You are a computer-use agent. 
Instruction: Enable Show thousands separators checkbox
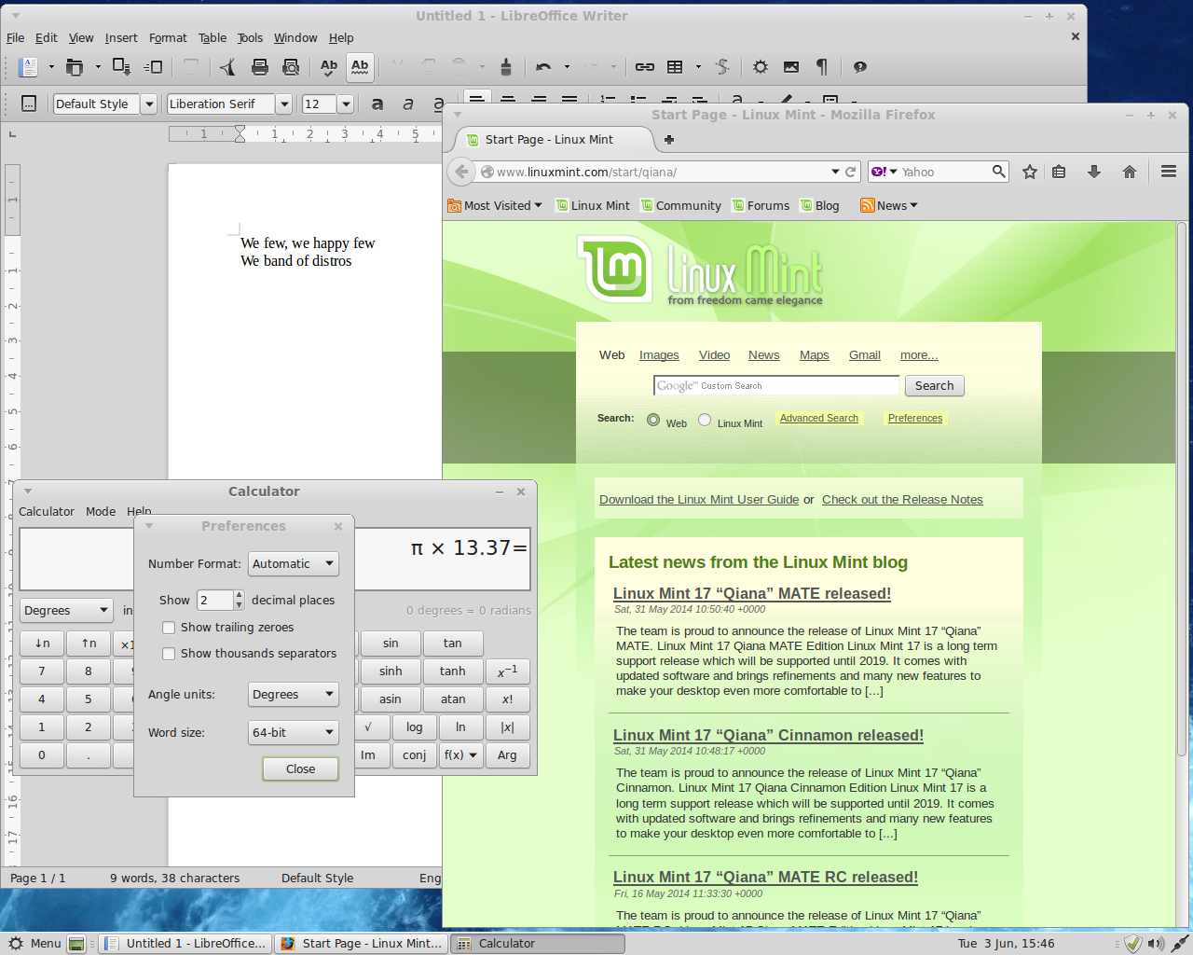coord(169,654)
